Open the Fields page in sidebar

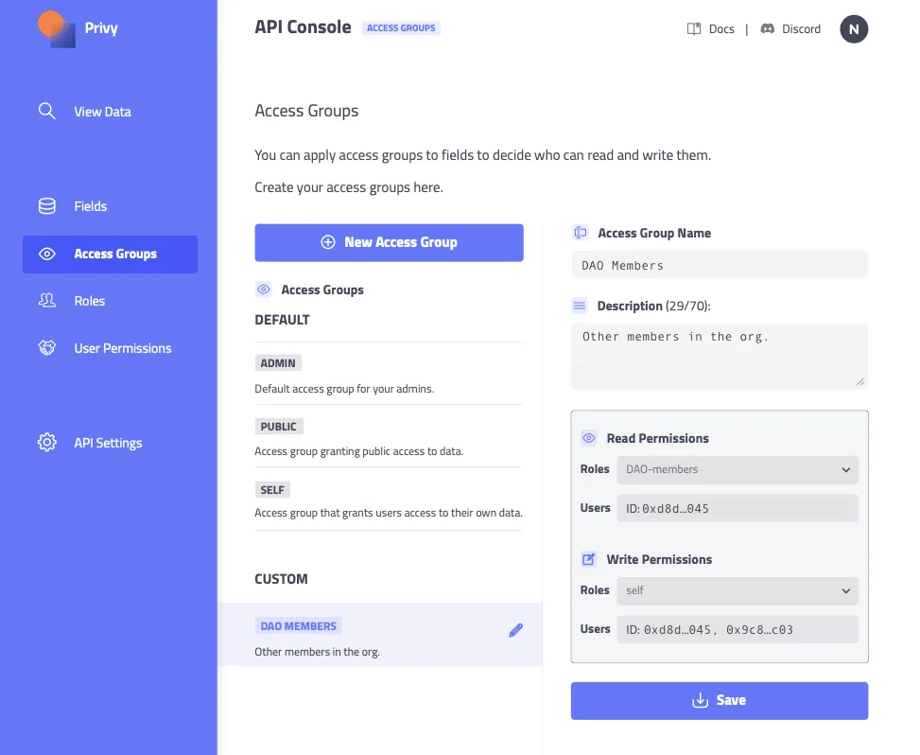pos(90,206)
